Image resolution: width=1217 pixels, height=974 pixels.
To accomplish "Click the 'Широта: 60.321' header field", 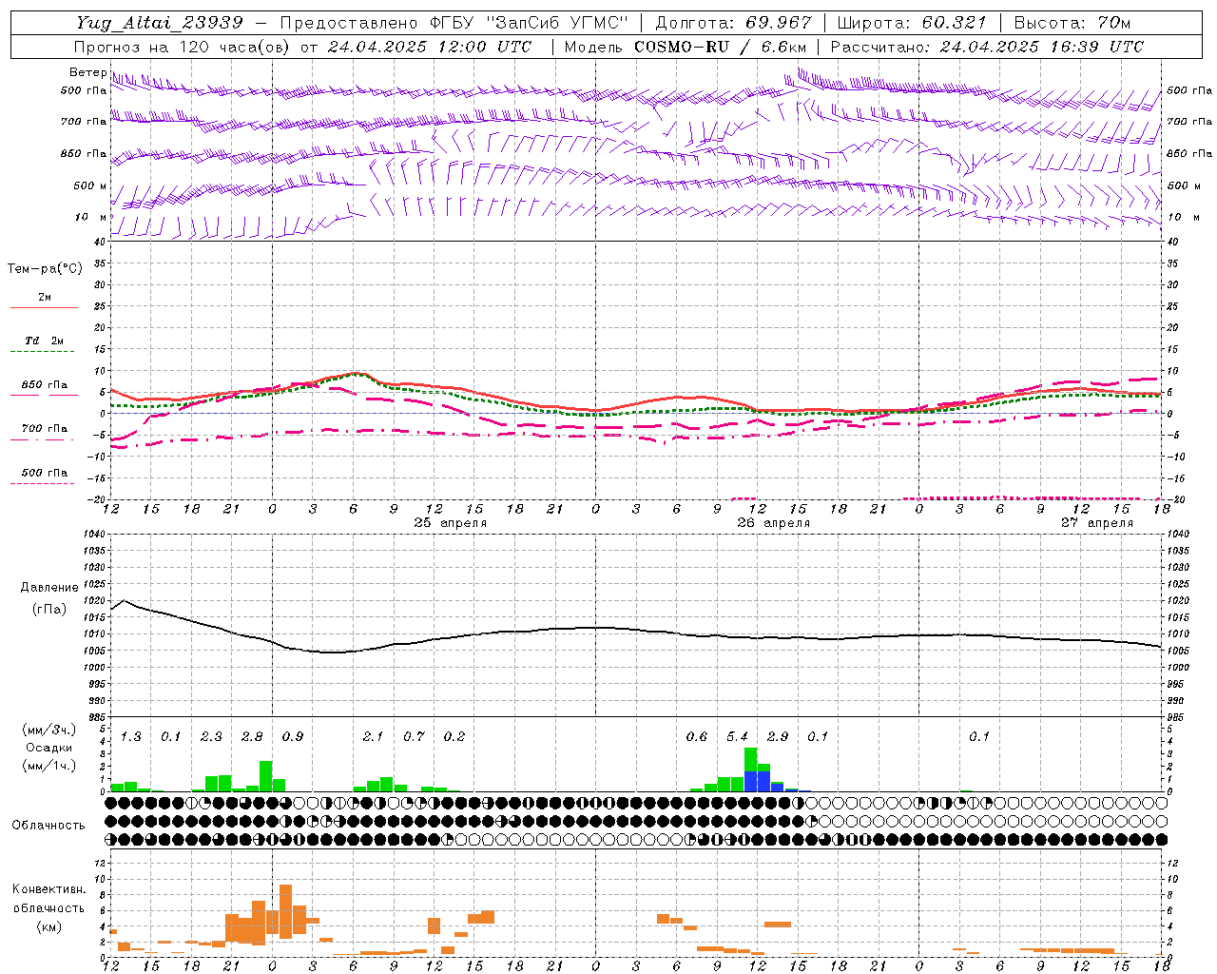I will (x=912, y=23).
